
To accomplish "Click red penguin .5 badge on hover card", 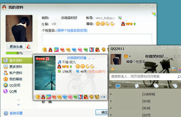I will 86,97.
